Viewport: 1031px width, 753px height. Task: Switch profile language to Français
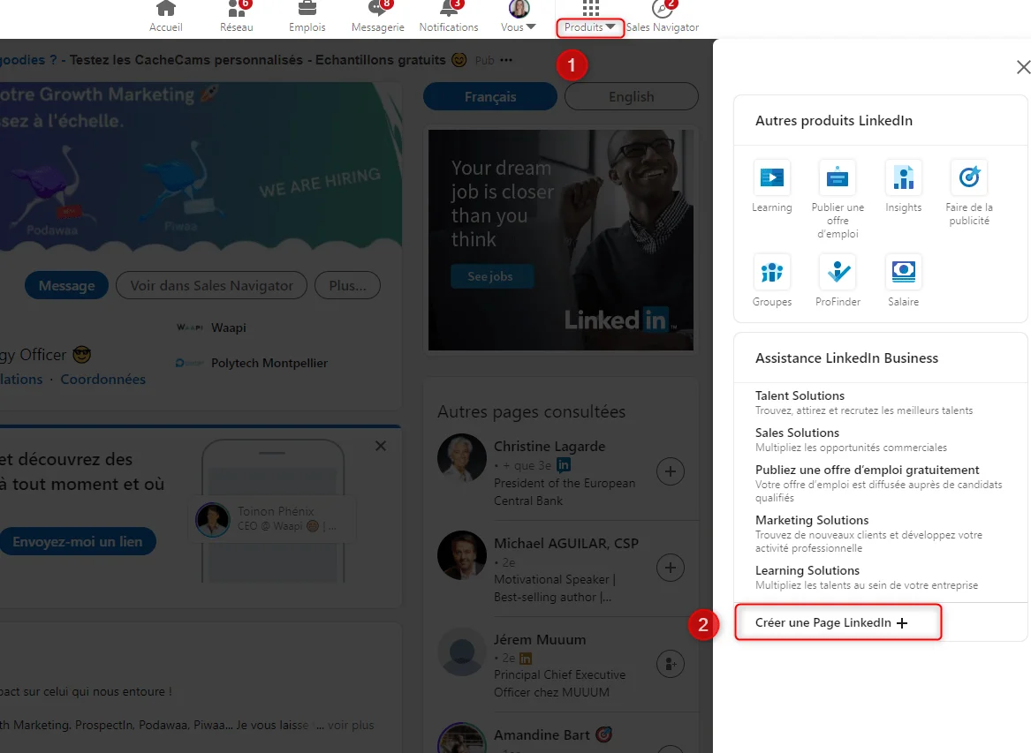(489, 96)
